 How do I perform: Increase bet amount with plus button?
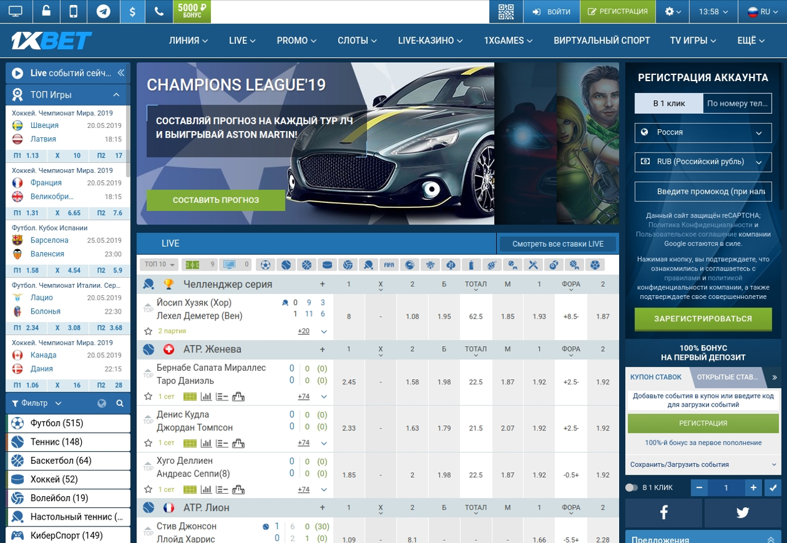coord(754,488)
